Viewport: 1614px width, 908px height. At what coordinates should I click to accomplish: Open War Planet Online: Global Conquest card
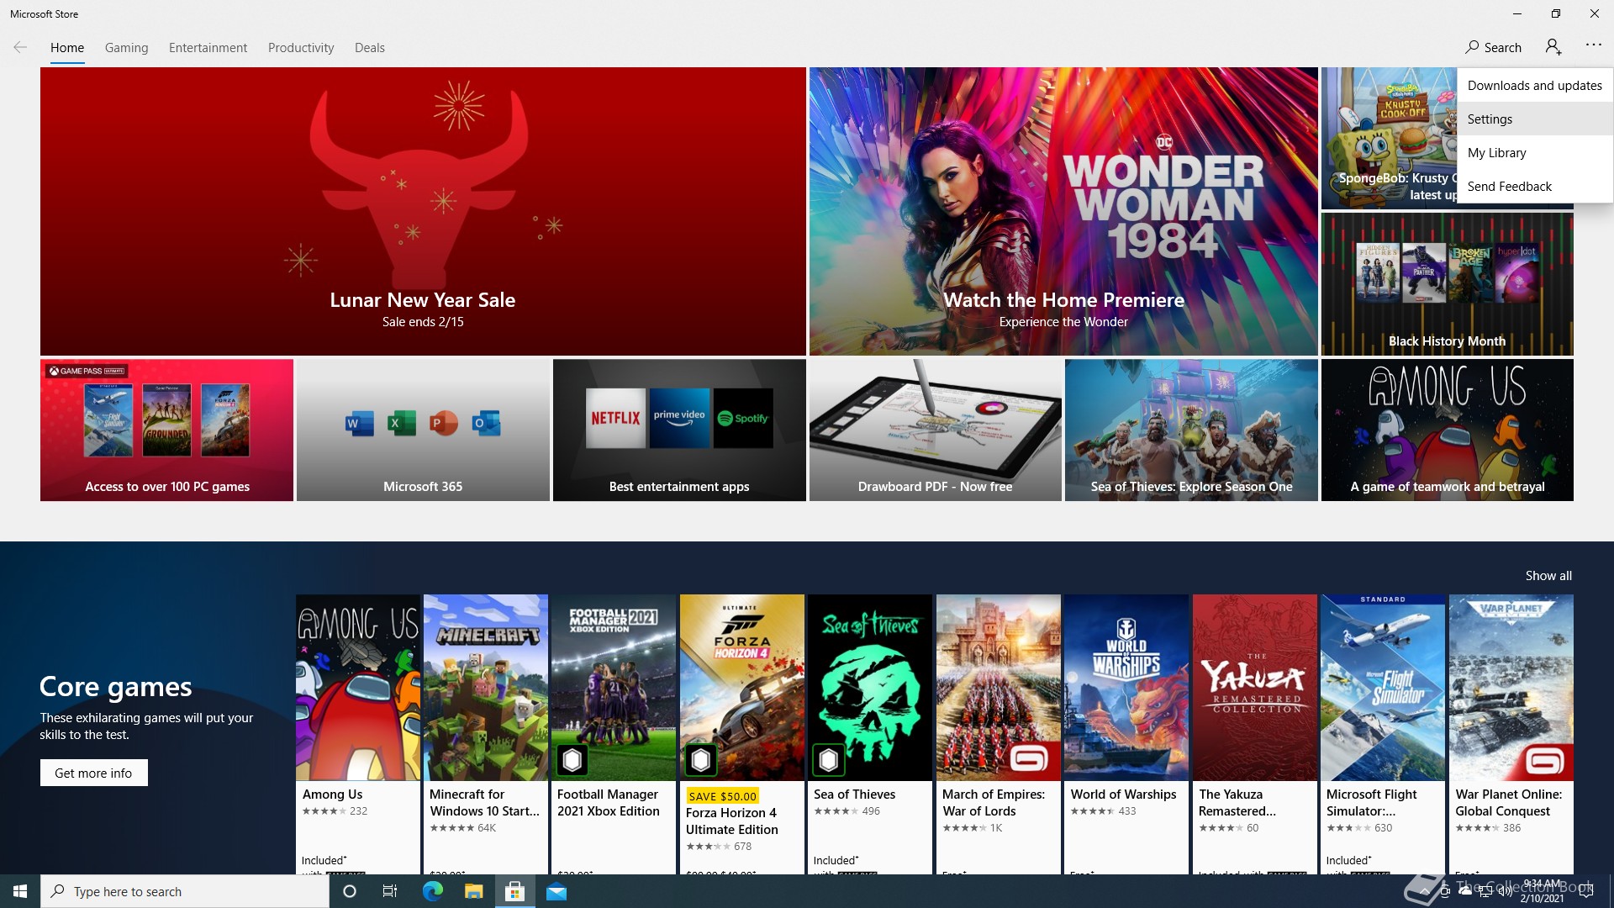pos(1511,734)
